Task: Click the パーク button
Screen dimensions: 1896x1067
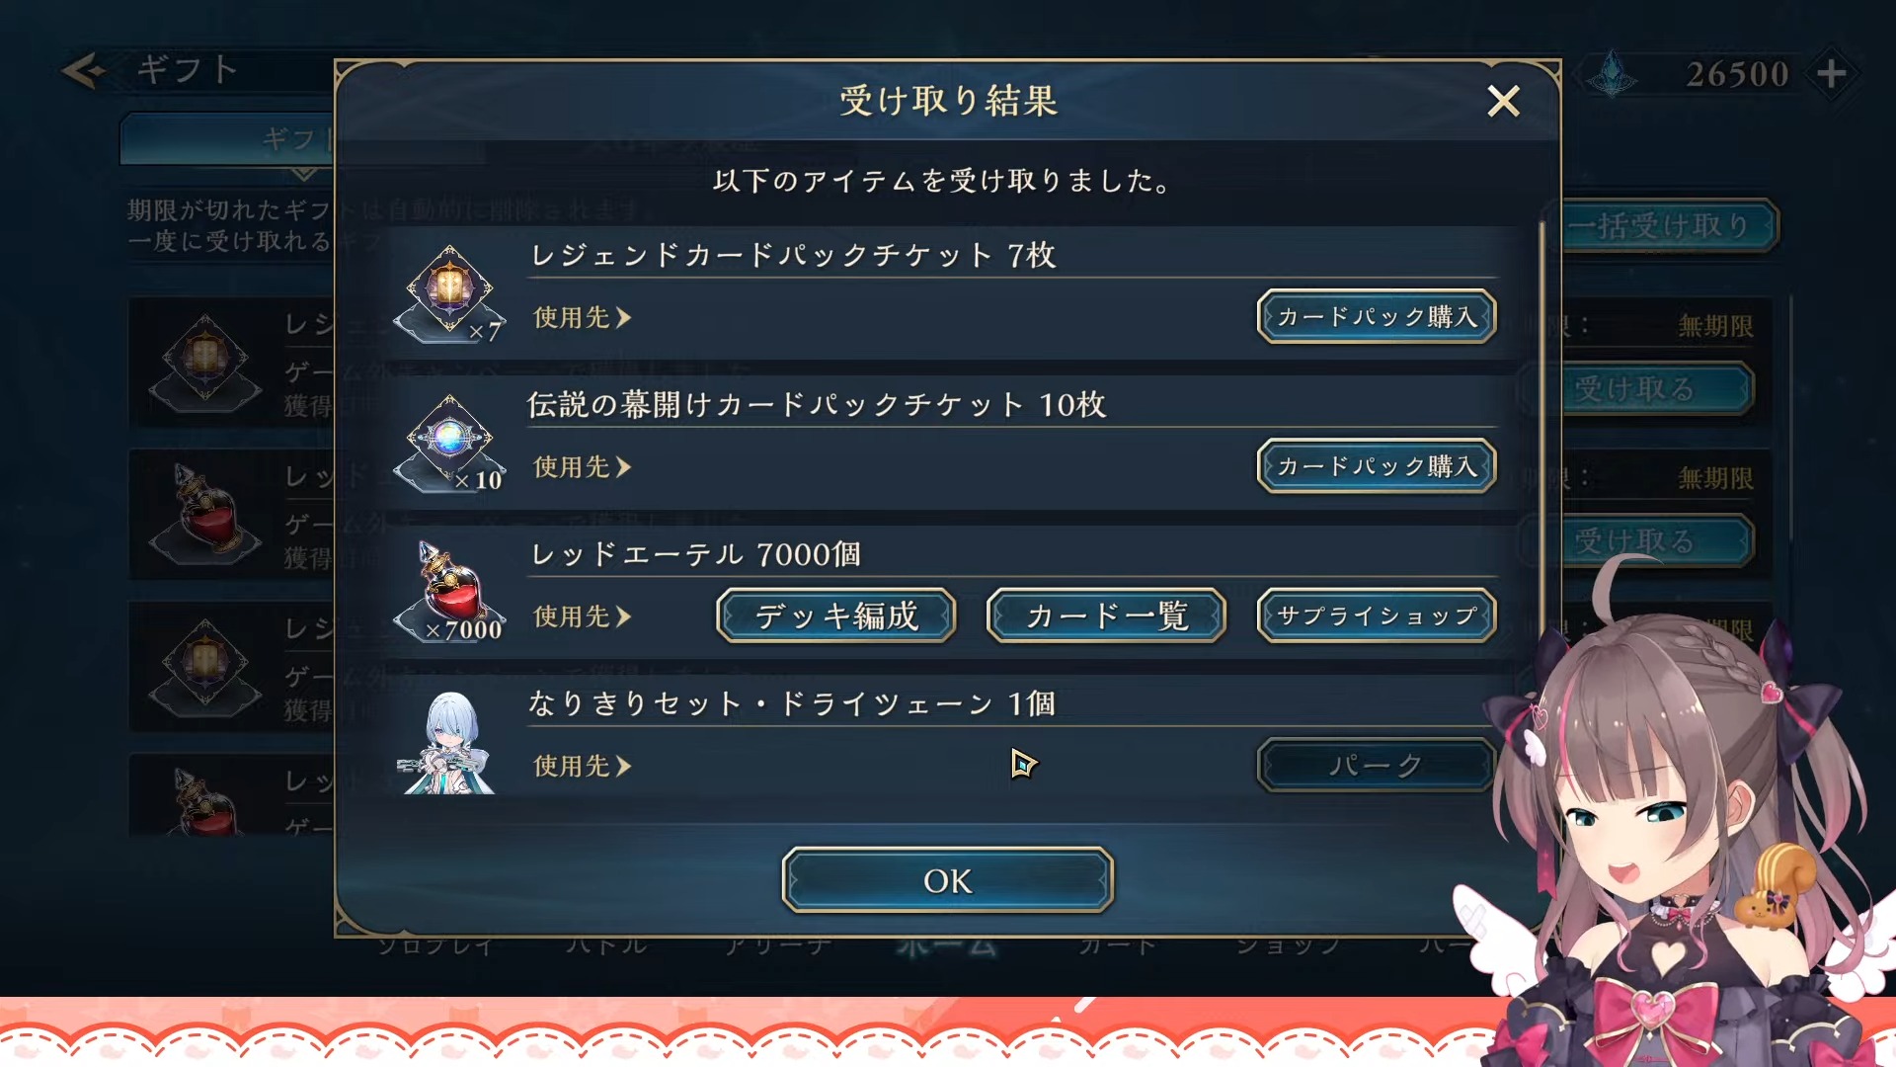Action: pyautogui.click(x=1377, y=765)
